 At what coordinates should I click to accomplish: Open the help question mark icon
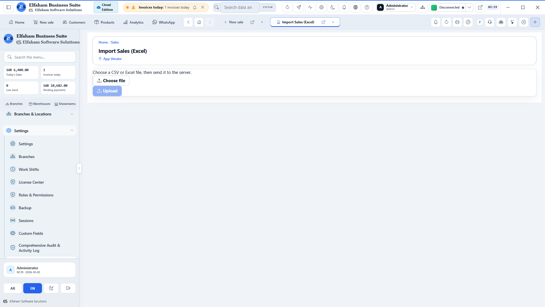pyautogui.click(x=367, y=7)
